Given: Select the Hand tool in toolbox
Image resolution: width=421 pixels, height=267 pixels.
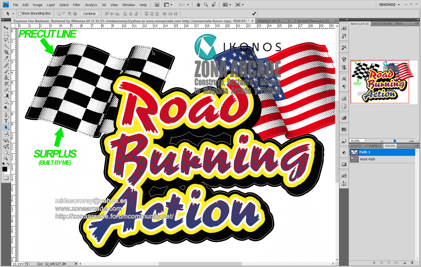Looking at the screenshot, I should coord(6,152).
